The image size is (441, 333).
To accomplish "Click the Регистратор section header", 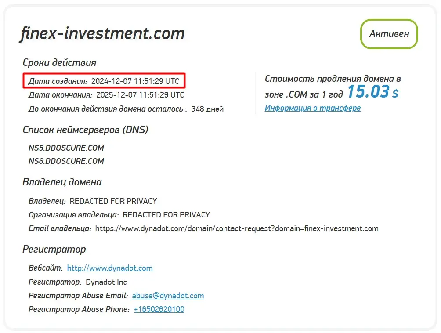I will 54,249.
